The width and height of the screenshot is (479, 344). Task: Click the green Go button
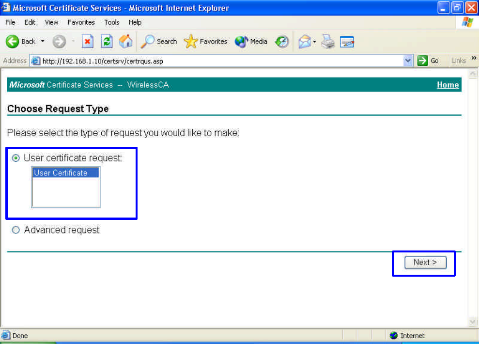[428, 61]
